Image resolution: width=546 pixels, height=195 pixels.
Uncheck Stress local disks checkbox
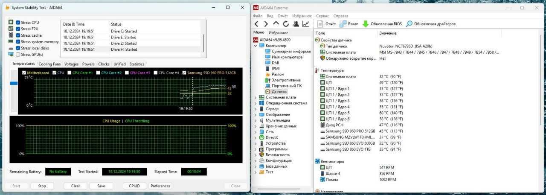18,48
